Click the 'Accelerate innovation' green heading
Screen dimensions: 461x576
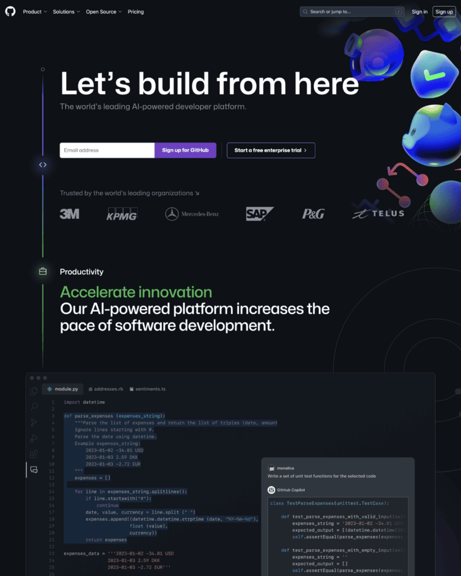[x=136, y=292]
